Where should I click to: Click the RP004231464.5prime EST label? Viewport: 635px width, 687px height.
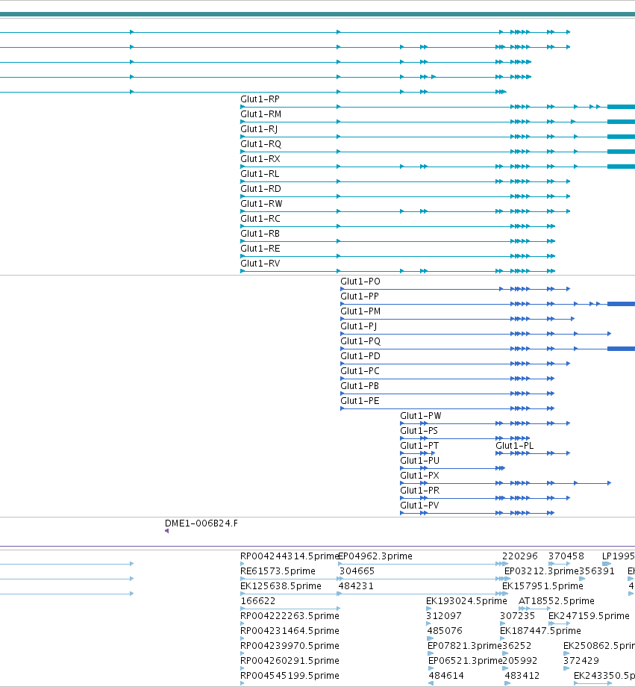[x=290, y=630]
